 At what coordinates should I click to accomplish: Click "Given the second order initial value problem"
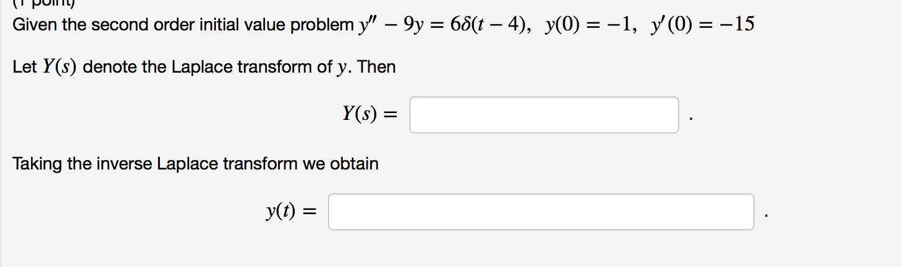point(184,25)
